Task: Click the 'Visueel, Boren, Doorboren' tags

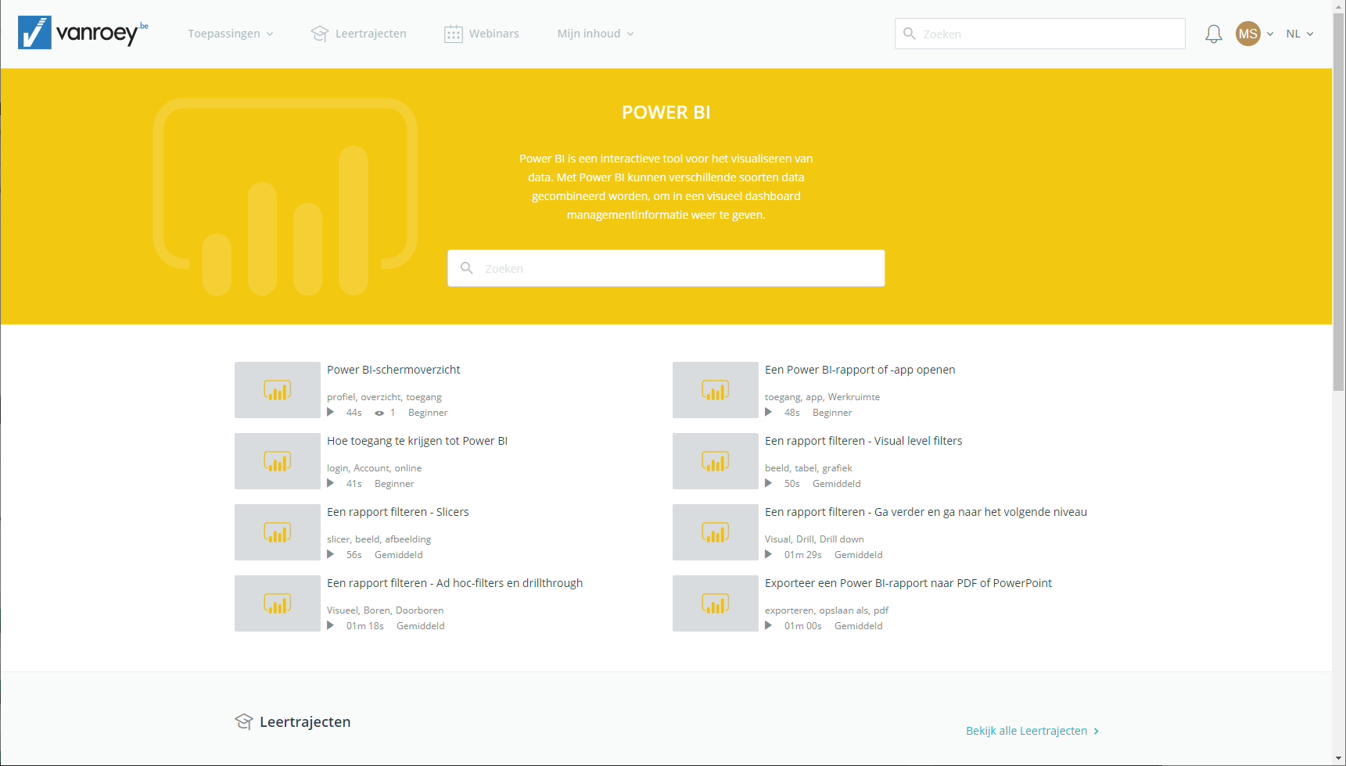Action: (385, 610)
